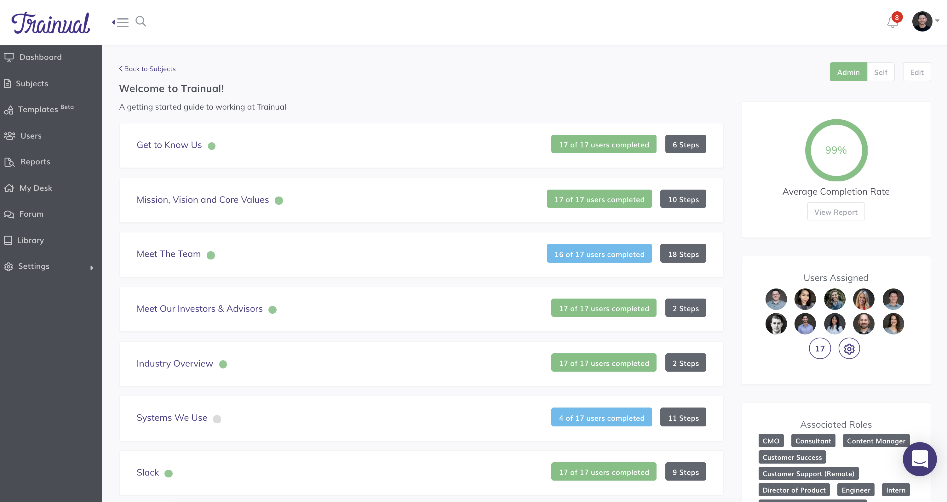Viewport: 947px width, 502px height.
Task: Collapse the sidebar with the hamburger icon
Action: (x=121, y=22)
